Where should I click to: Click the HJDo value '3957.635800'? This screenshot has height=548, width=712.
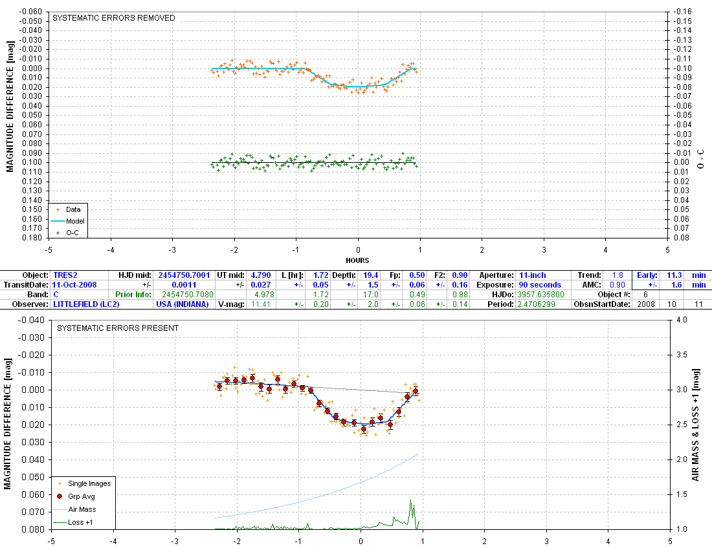click(541, 295)
